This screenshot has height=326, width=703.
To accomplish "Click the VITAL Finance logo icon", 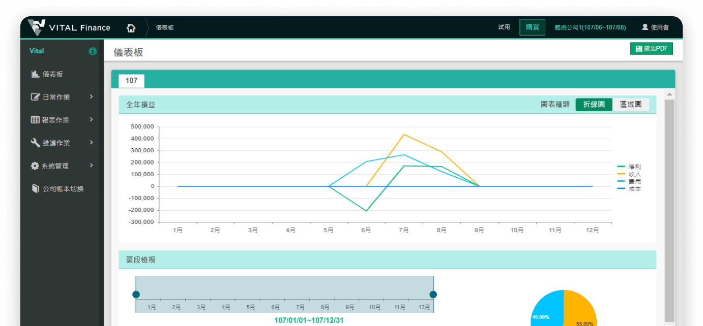I will (x=36, y=27).
